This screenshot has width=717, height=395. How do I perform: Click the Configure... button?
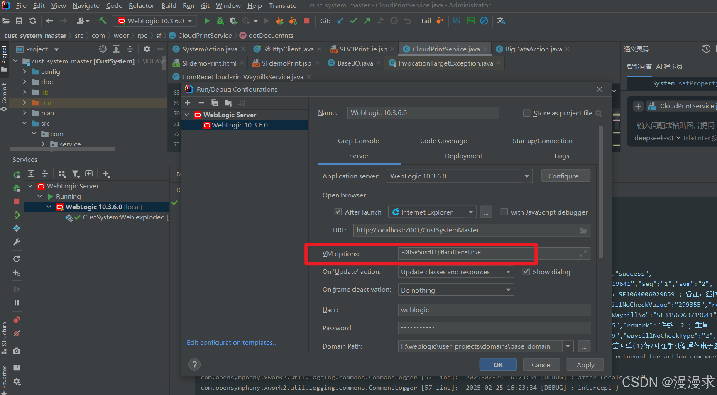pos(565,176)
